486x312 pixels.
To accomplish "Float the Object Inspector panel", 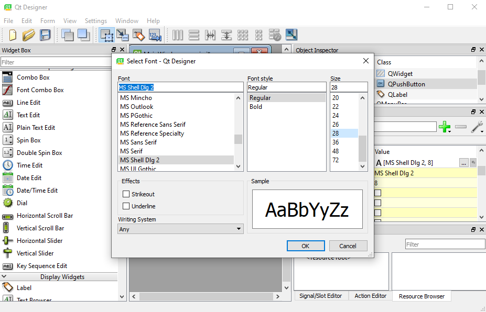I will [x=473, y=50].
